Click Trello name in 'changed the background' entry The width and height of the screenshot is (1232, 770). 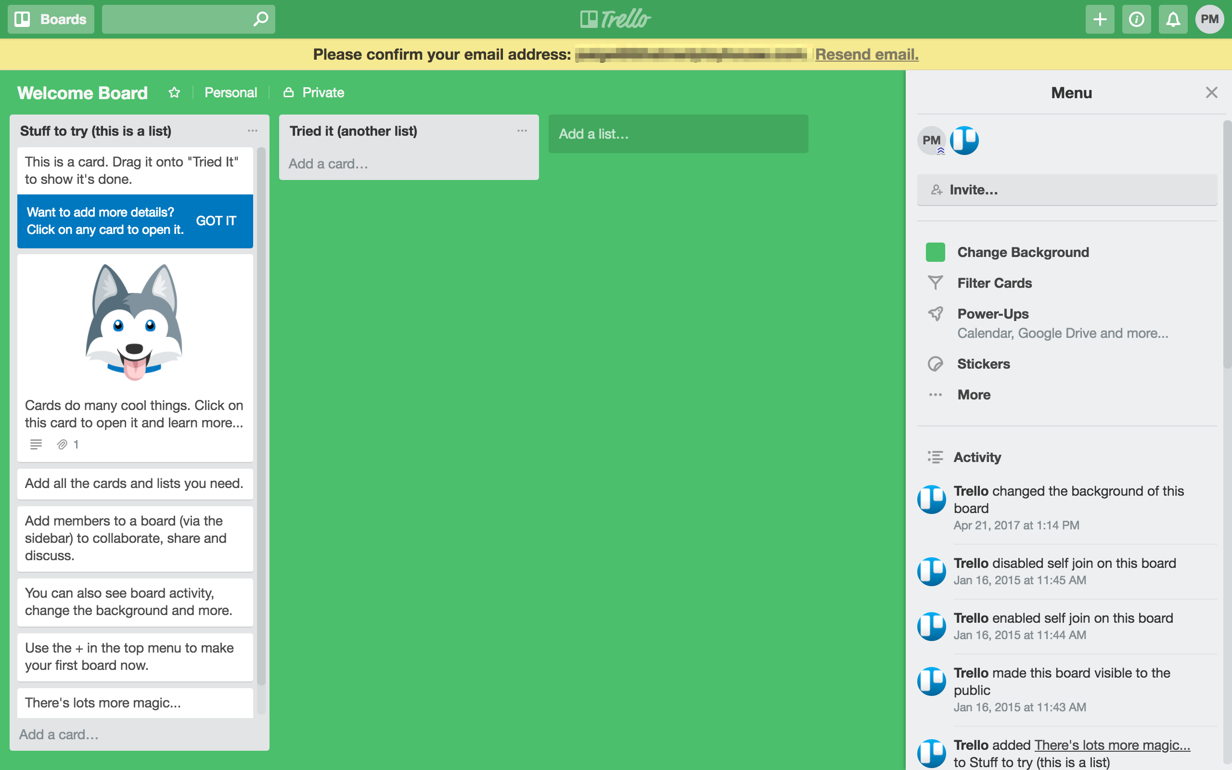pyautogui.click(x=971, y=491)
